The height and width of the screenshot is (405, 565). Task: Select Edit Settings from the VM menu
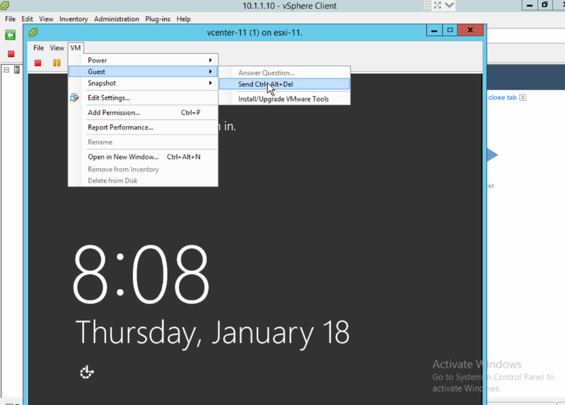(x=110, y=97)
